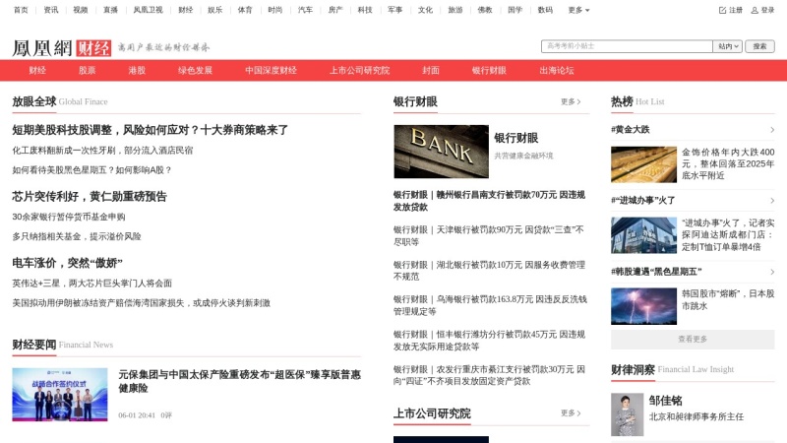Select 封面 in the red navigation bar
The image size is (787, 443).
click(431, 70)
